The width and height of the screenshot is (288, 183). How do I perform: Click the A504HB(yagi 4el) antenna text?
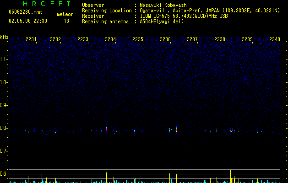(x=162, y=22)
